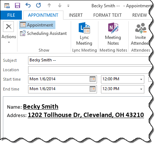Open the REVIEW ribbon tab

point(140,15)
